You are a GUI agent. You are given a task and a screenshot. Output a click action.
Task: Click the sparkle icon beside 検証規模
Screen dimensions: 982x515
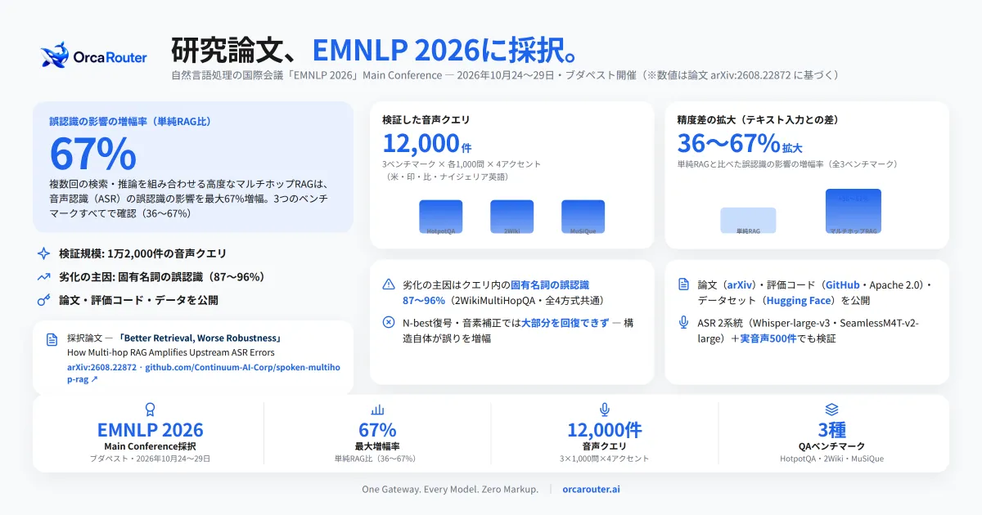pos(44,253)
